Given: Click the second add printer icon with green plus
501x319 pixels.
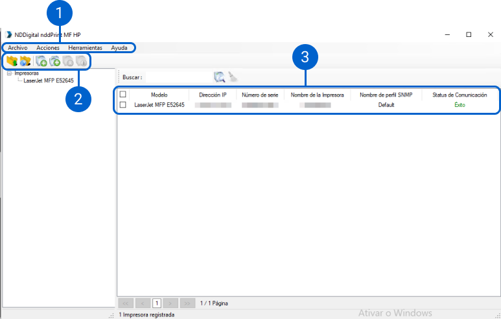Looking at the screenshot, I should (55, 62).
